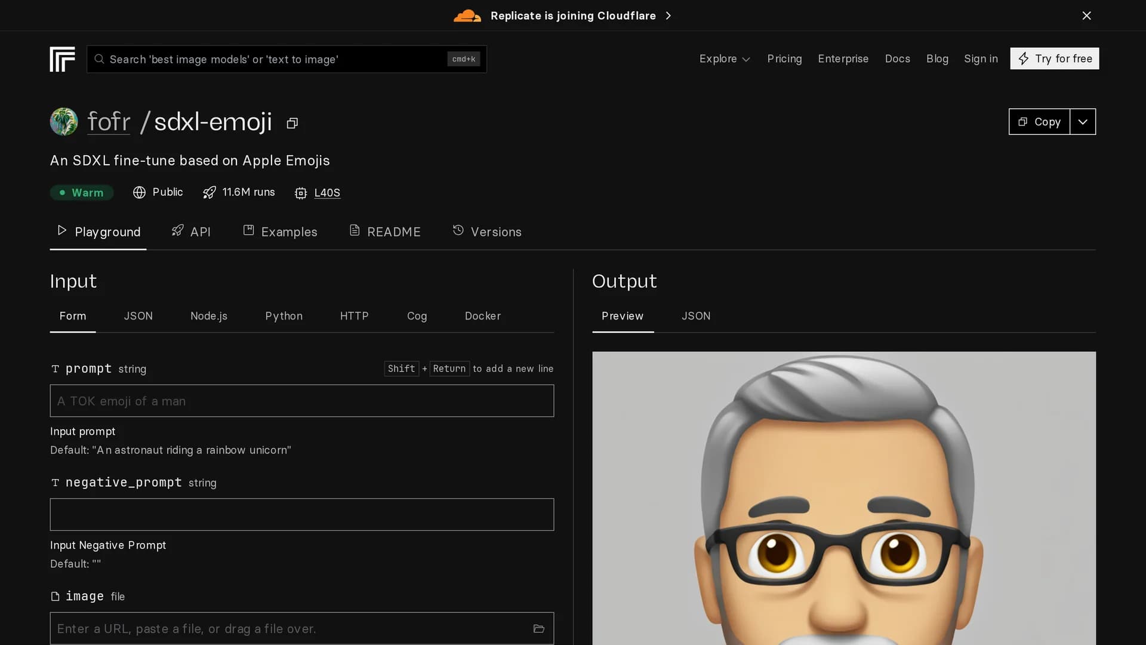Screen dimensions: 1146x645
Task: Click the negative_prompt text field
Action: click(x=302, y=514)
